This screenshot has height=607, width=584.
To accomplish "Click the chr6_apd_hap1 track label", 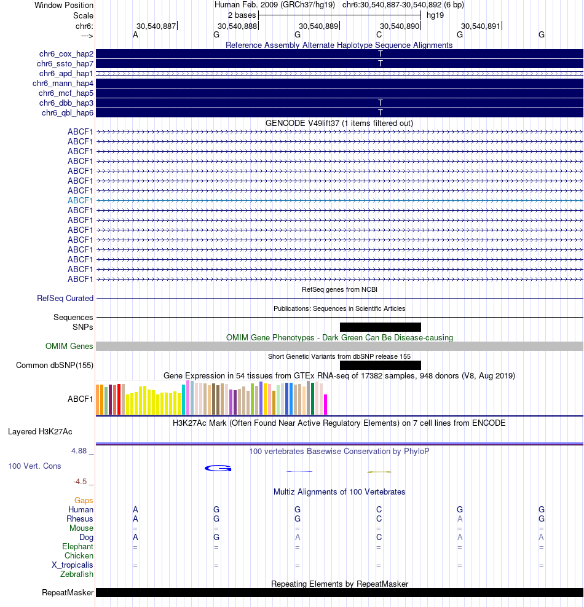I will coord(66,74).
